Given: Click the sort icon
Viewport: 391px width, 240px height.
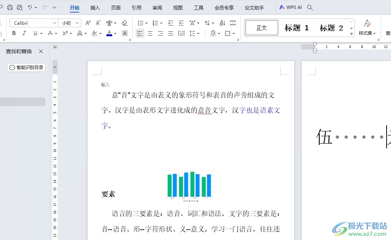Looking at the screenshot, I should click(222, 23).
